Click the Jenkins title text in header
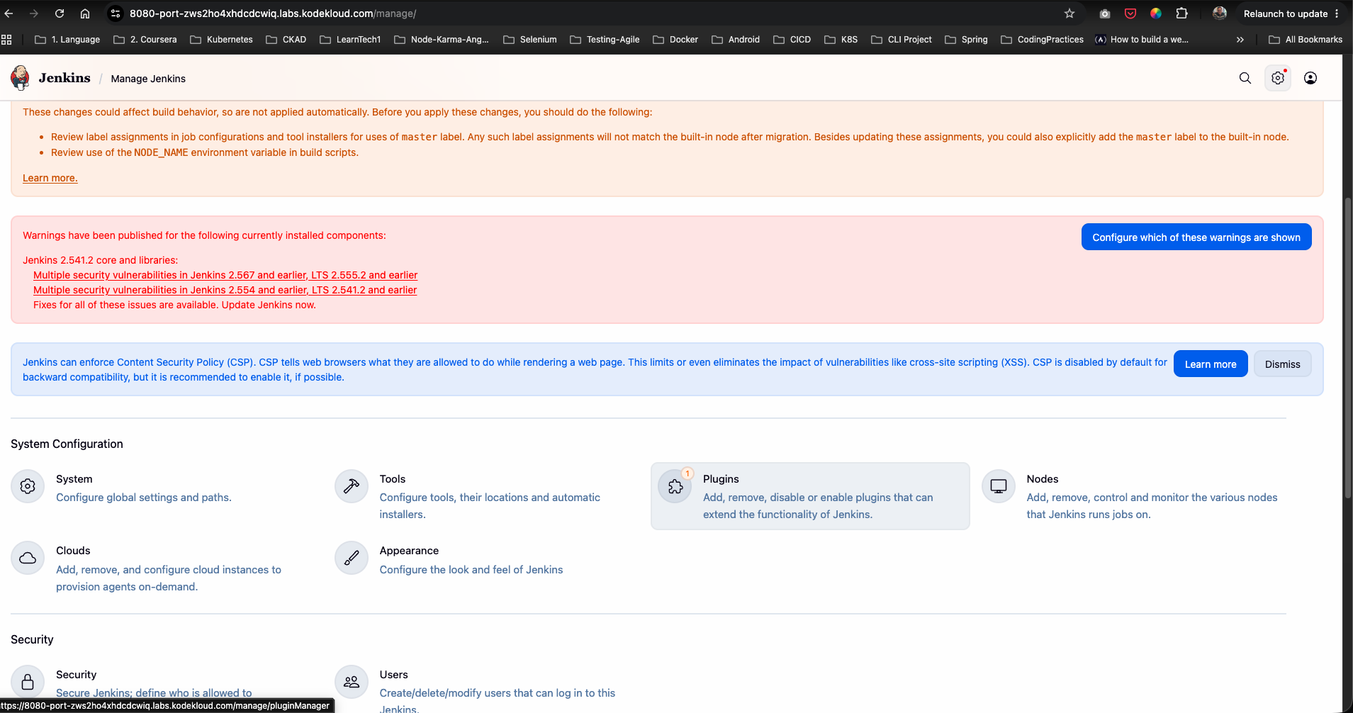The width and height of the screenshot is (1353, 713). click(x=64, y=78)
